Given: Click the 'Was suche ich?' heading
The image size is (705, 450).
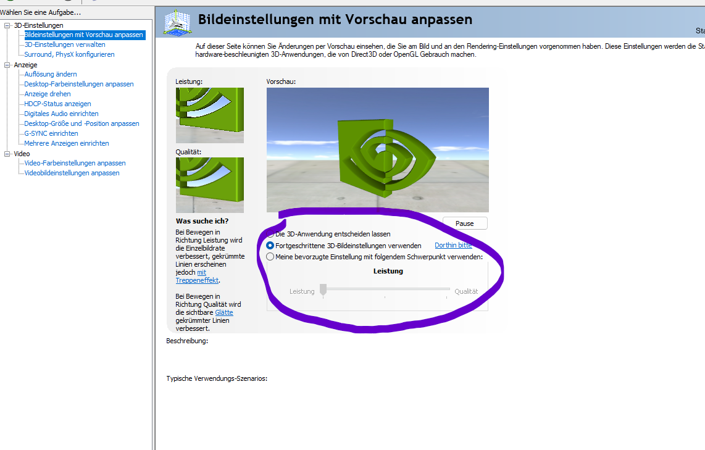Looking at the screenshot, I should click(x=202, y=221).
